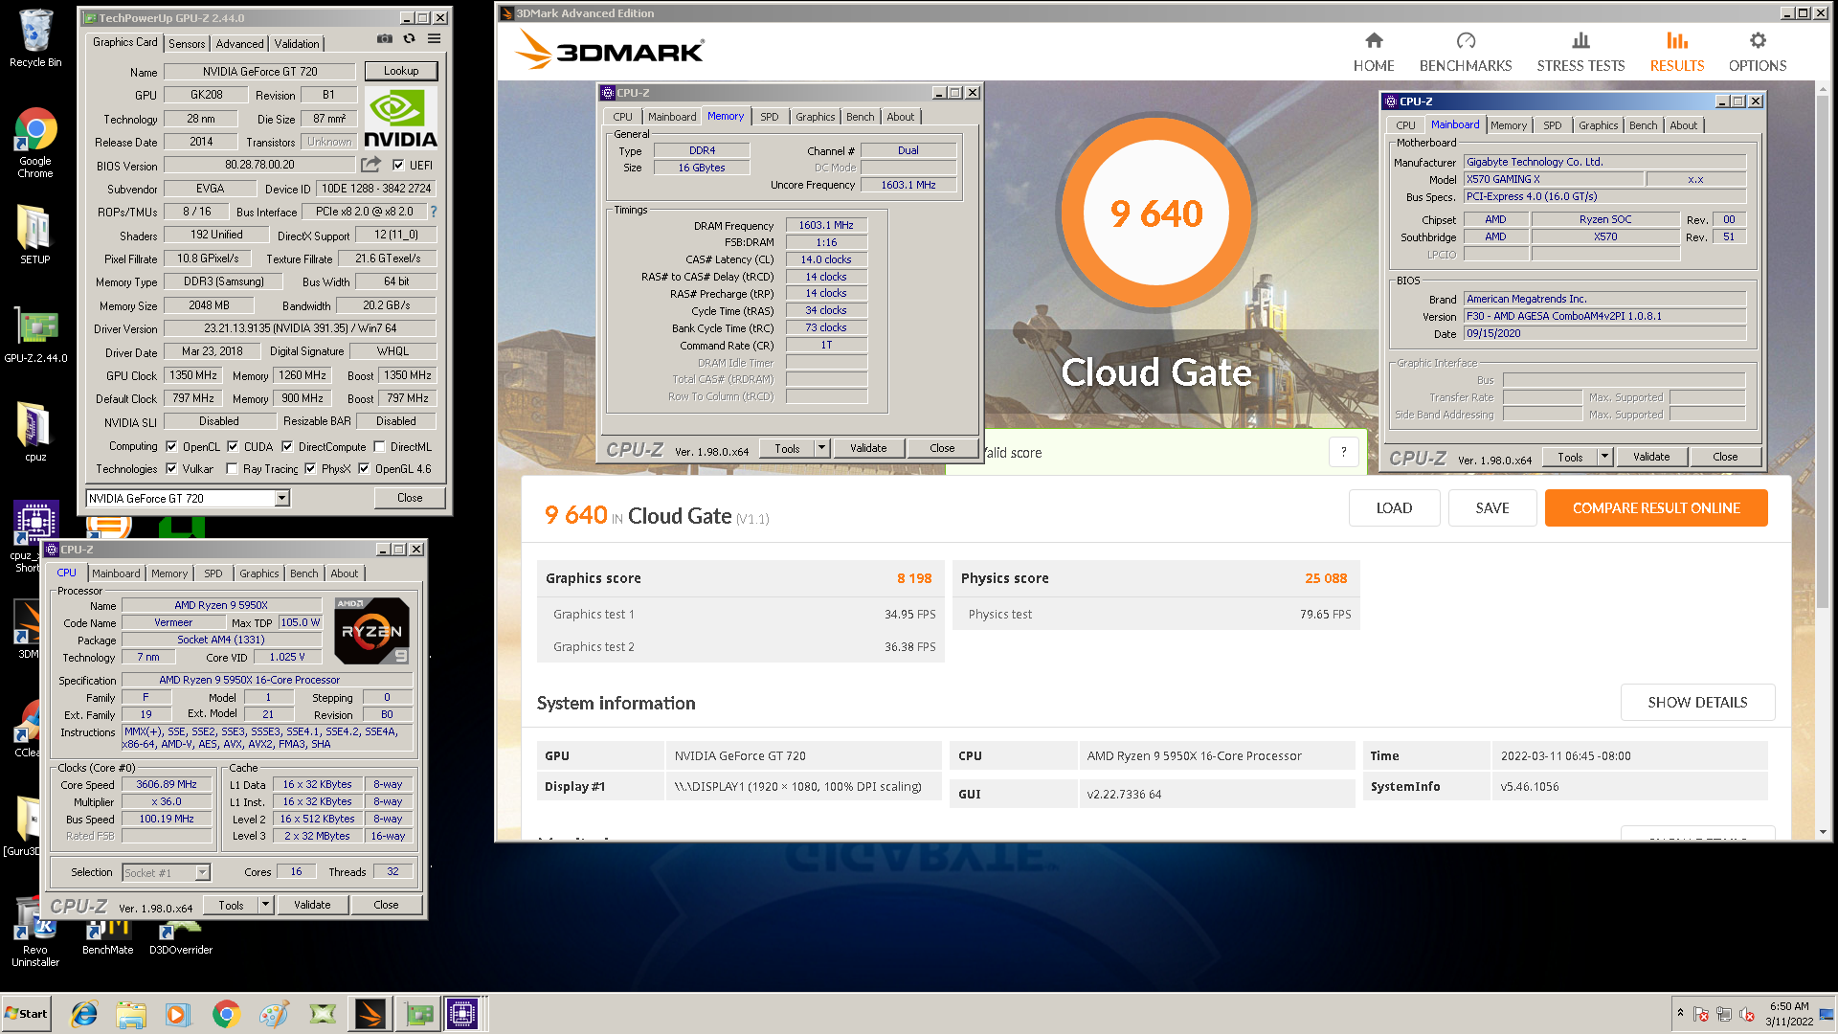1838x1034 pixels.
Task: Click the scrollbar down arrow in 3DMark
Action: [1823, 833]
